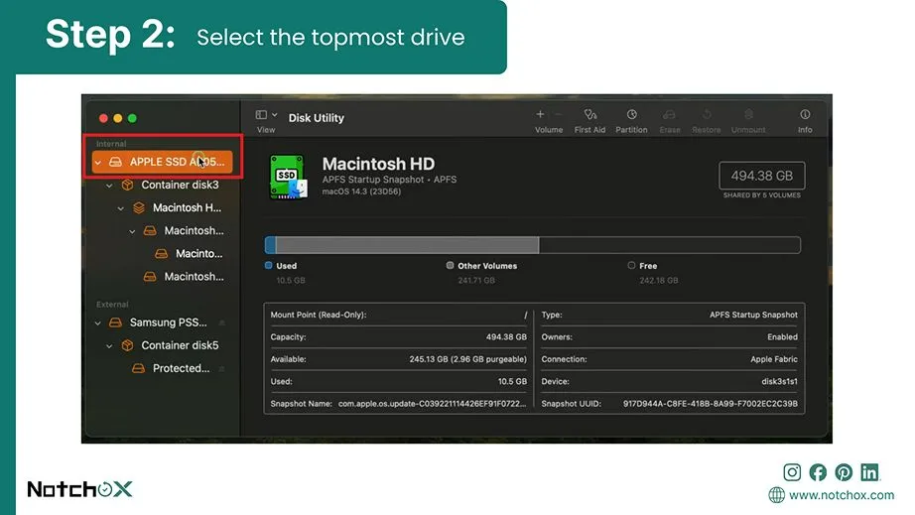Viewport: 915px width, 515px height.
Task: Collapse the APPLE SSD drive chevron
Action: [x=98, y=162]
